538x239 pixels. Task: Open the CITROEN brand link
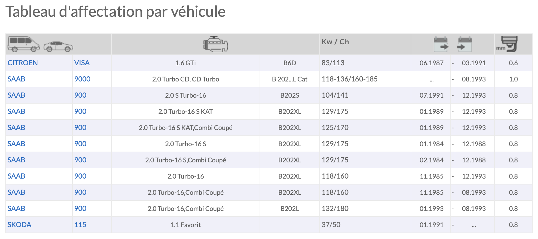[x=23, y=63]
